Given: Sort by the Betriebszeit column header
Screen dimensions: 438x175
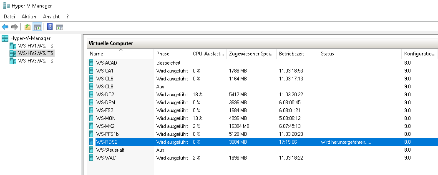Looking at the screenshot, I should 297,54.
